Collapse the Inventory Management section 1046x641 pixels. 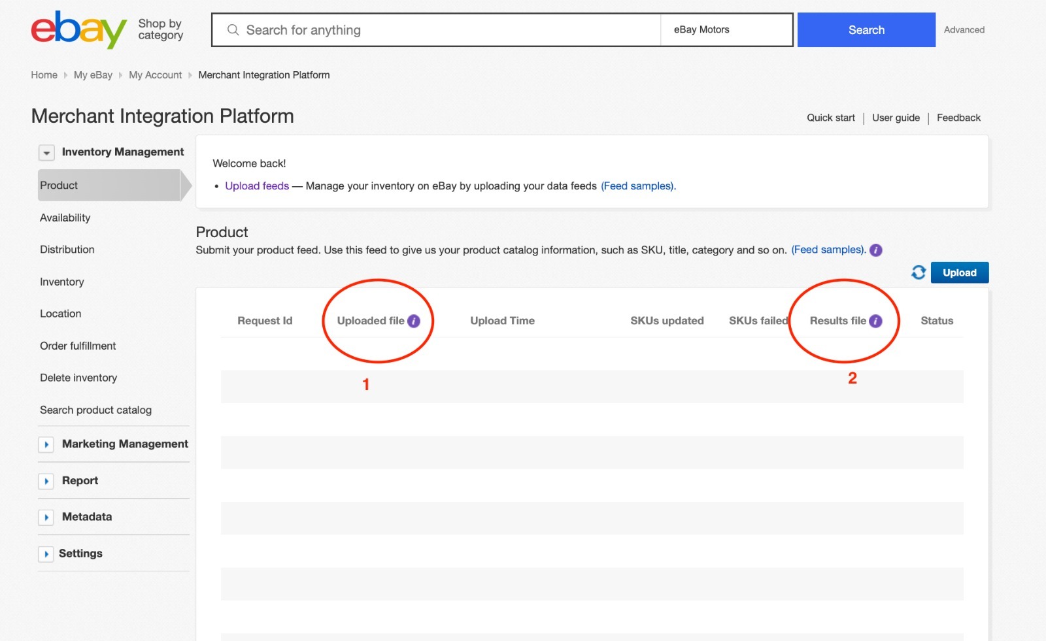46,153
